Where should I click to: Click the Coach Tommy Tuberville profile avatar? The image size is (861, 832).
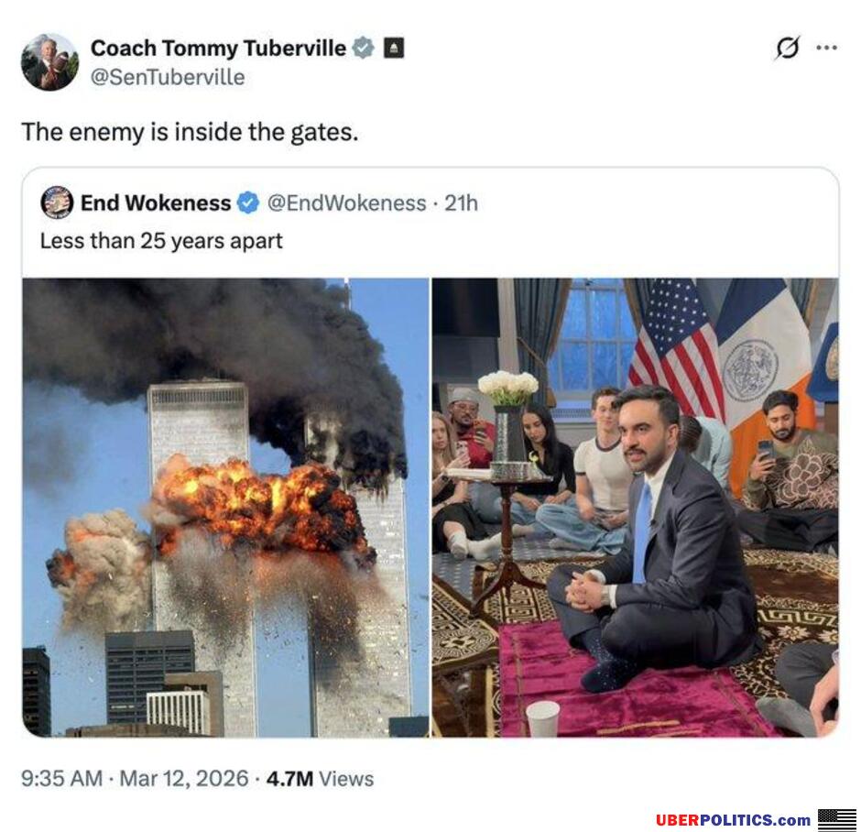[x=49, y=62]
